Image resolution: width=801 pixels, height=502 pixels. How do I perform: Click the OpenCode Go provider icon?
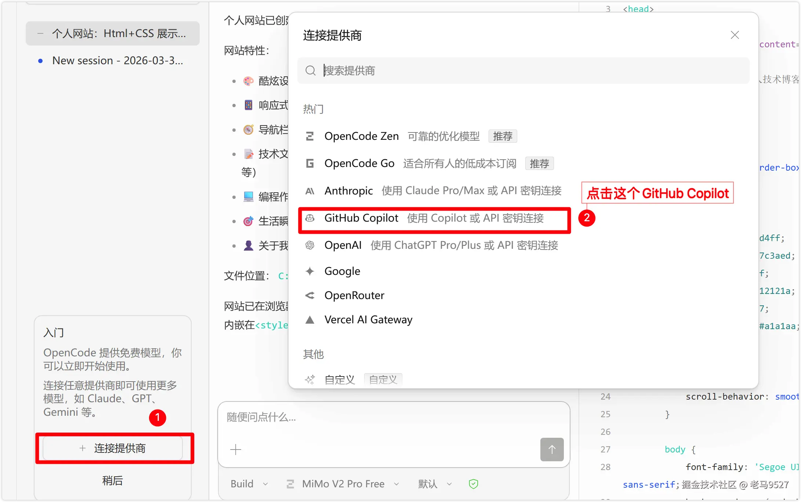[x=310, y=163]
